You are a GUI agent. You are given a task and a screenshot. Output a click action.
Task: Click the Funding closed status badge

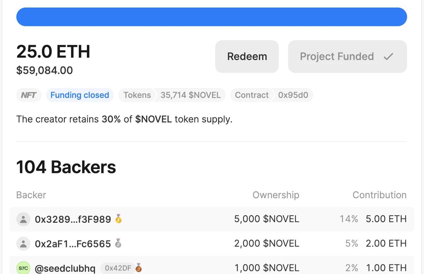(x=80, y=95)
